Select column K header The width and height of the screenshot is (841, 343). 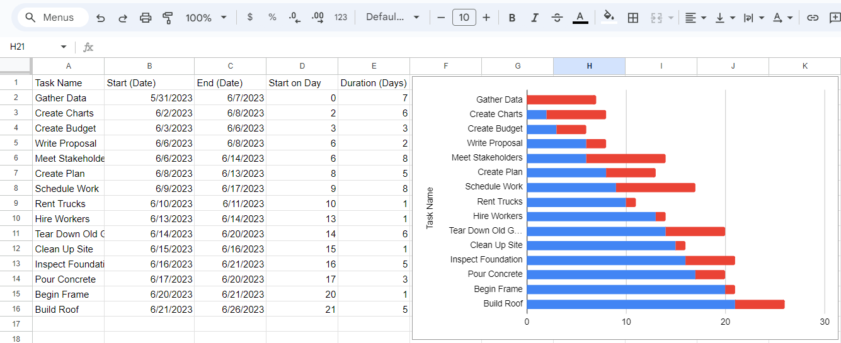click(804, 66)
